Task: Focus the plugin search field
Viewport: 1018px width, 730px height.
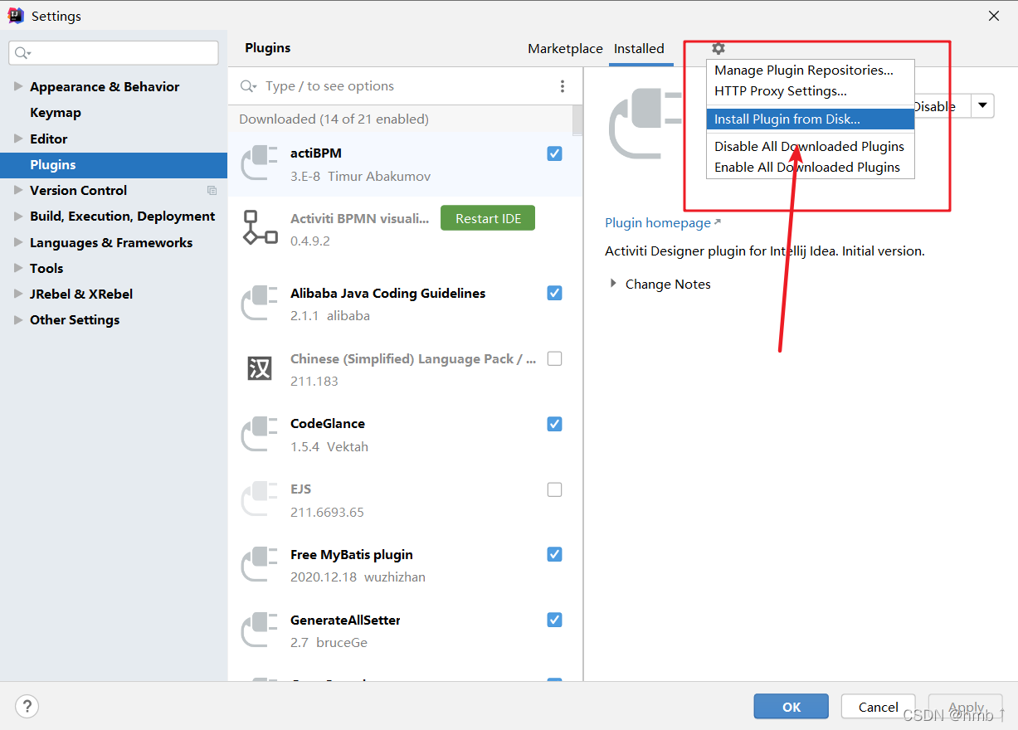Action: click(407, 86)
